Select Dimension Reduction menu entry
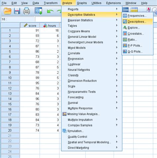157x158 pixels. click(x=92, y=81)
